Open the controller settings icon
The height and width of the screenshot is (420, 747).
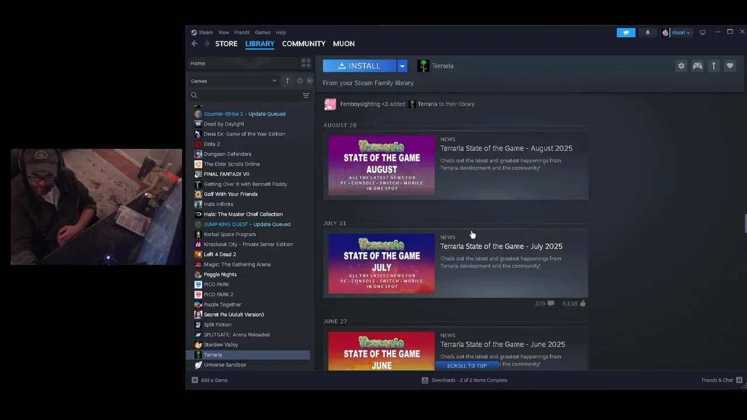pos(697,66)
